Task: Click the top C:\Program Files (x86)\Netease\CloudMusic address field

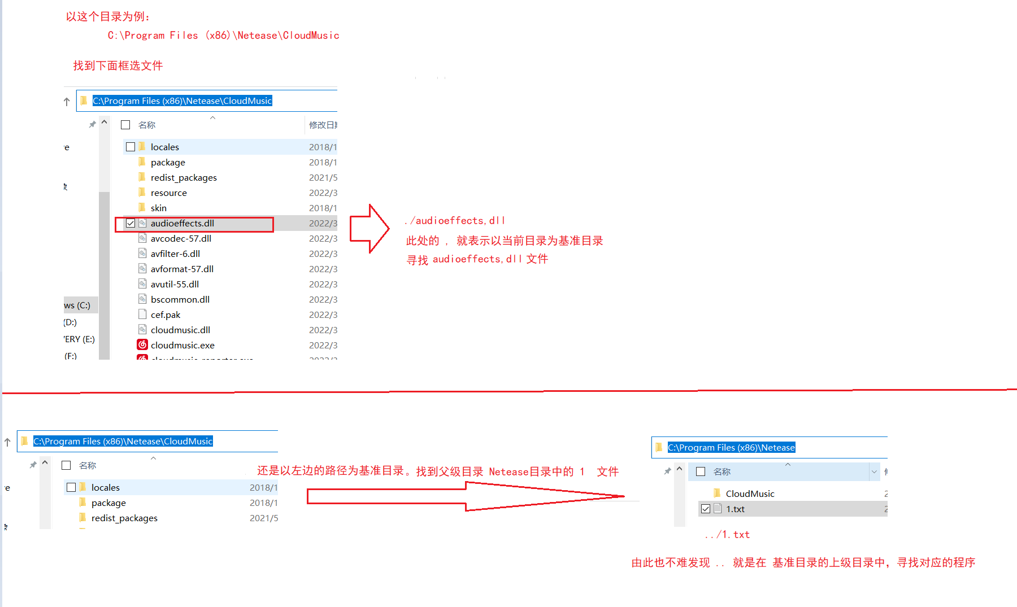Action: (x=207, y=101)
